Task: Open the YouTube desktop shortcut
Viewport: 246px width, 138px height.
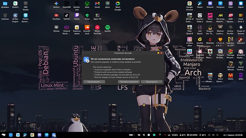Action: (x=56, y=17)
